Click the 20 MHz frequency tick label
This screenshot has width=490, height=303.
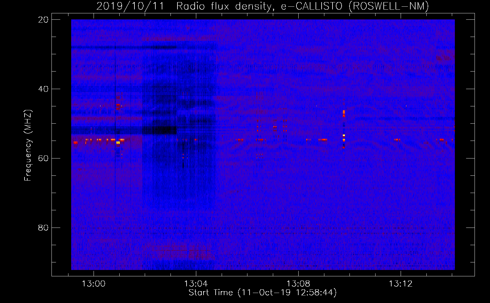pos(43,20)
